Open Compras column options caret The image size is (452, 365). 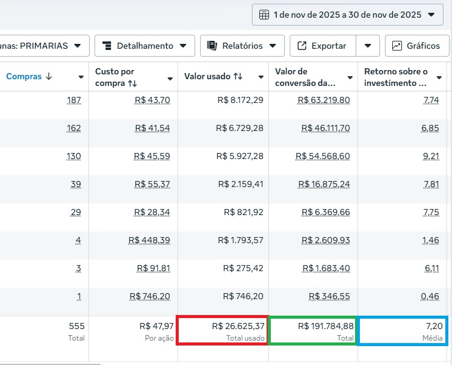click(x=81, y=77)
